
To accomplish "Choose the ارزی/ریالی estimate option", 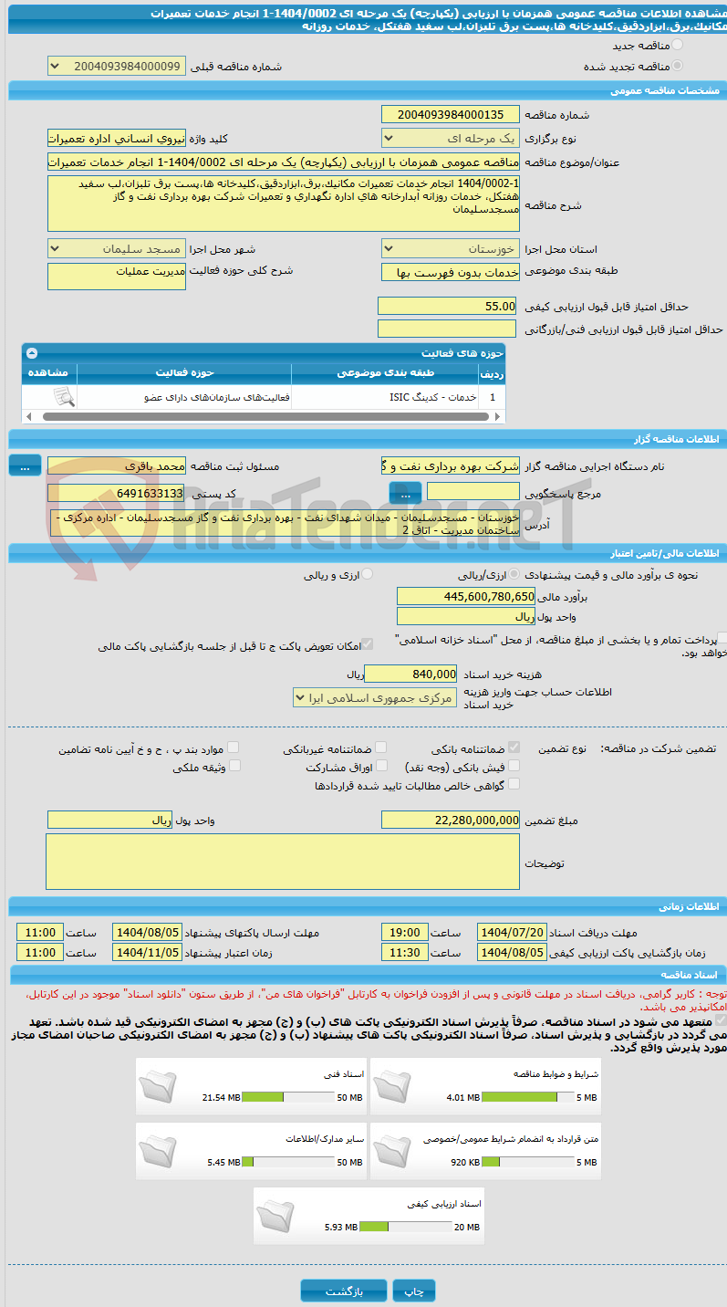I will [x=515, y=574].
